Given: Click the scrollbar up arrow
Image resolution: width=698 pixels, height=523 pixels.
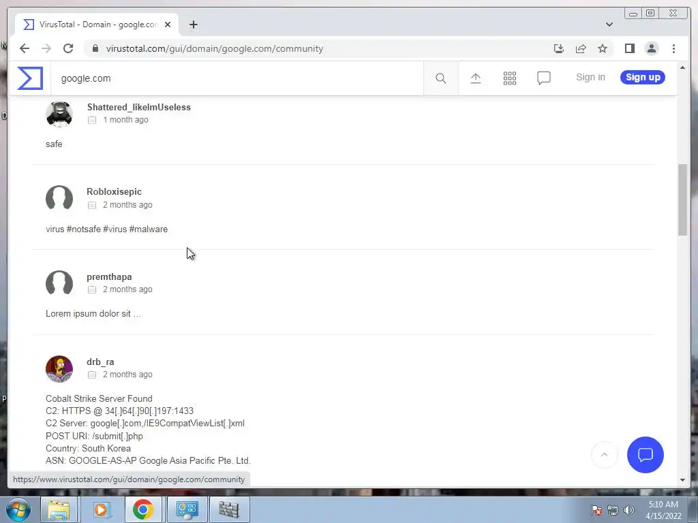Looking at the screenshot, I should click(x=682, y=67).
